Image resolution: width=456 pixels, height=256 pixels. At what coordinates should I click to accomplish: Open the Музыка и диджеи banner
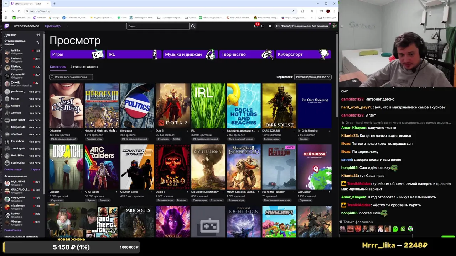(190, 54)
